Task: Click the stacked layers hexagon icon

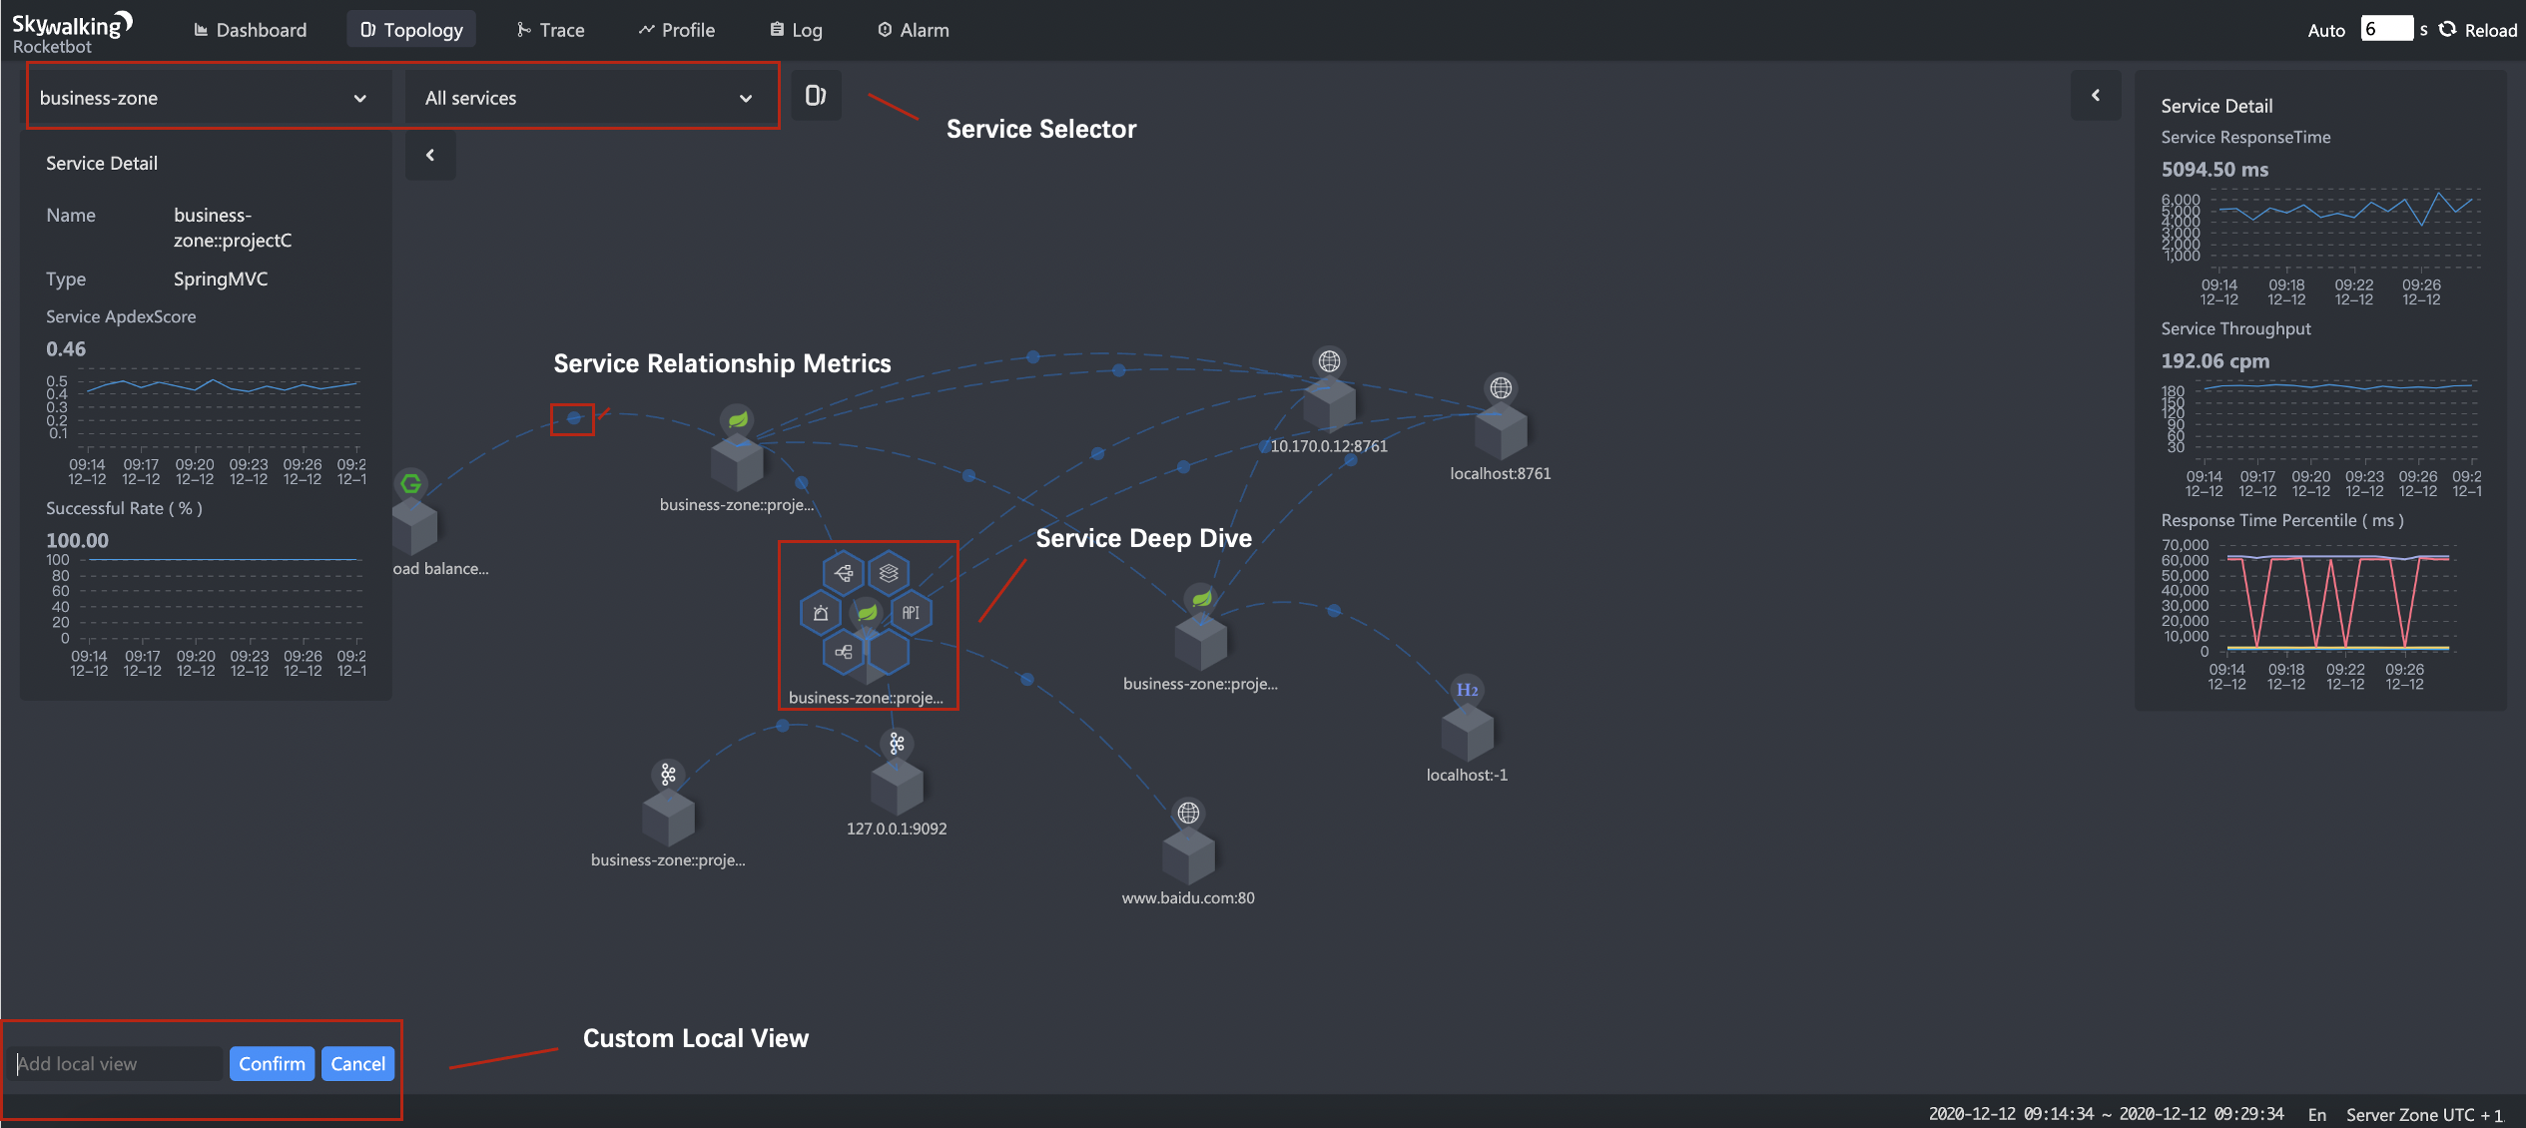Action: click(x=889, y=573)
